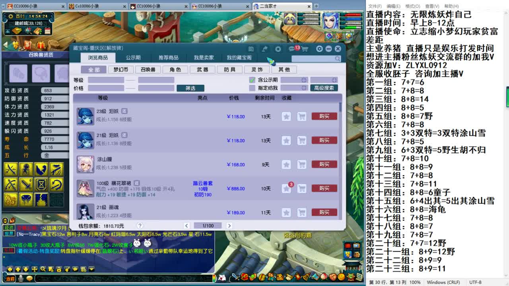Click the microphone icon in chat bar
This screenshot has width=509, height=286.
click(x=21, y=278)
